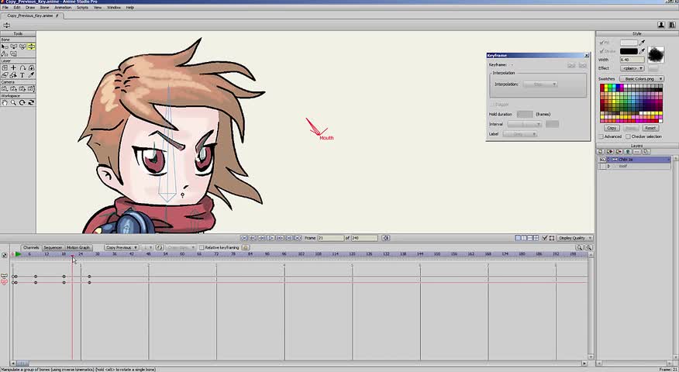The image size is (679, 372).
Task: Toggle the checkbox left of Display Quality
Action: tap(545, 238)
